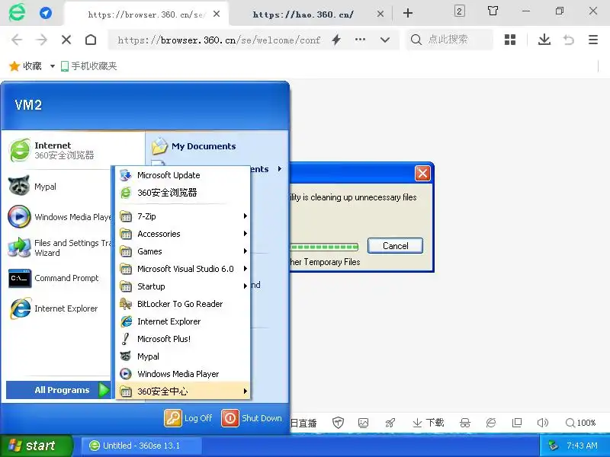The height and width of the screenshot is (457, 610).
Task: Click the All Programs button
Action: click(x=59, y=390)
